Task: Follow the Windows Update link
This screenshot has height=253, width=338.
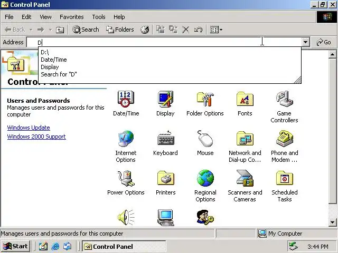Action: pos(29,128)
